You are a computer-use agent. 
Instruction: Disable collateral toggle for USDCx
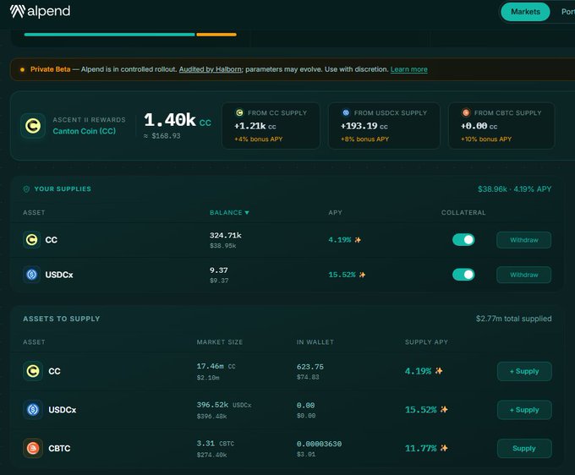(463, 275)
